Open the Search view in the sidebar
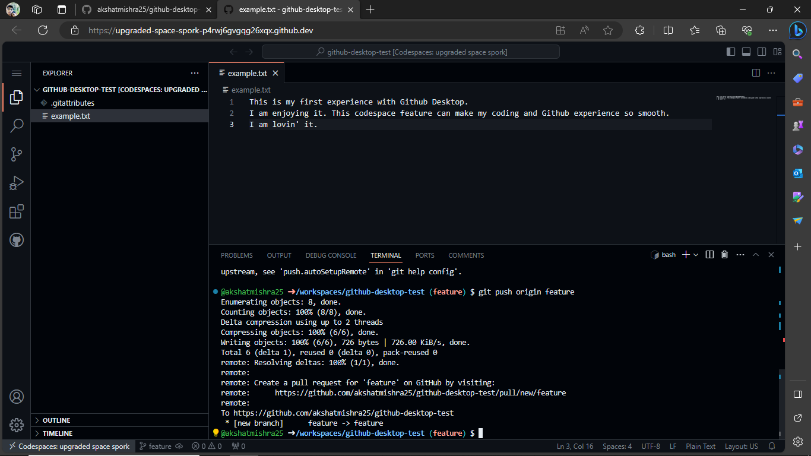Viewport: 811px width, 456px height. 16,125
